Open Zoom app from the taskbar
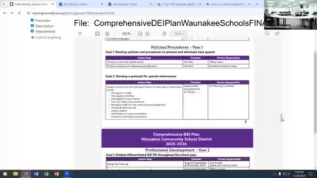Viewport: 317px width, 178px height. [x=67, y=174]
